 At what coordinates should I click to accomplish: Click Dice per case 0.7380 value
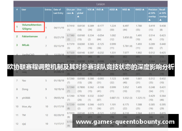[x=71, y=35]
